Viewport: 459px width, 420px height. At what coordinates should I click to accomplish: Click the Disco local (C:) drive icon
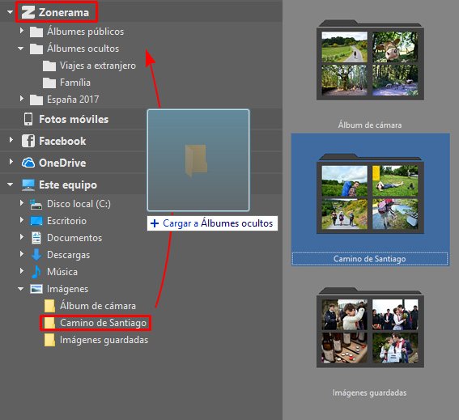36,204
